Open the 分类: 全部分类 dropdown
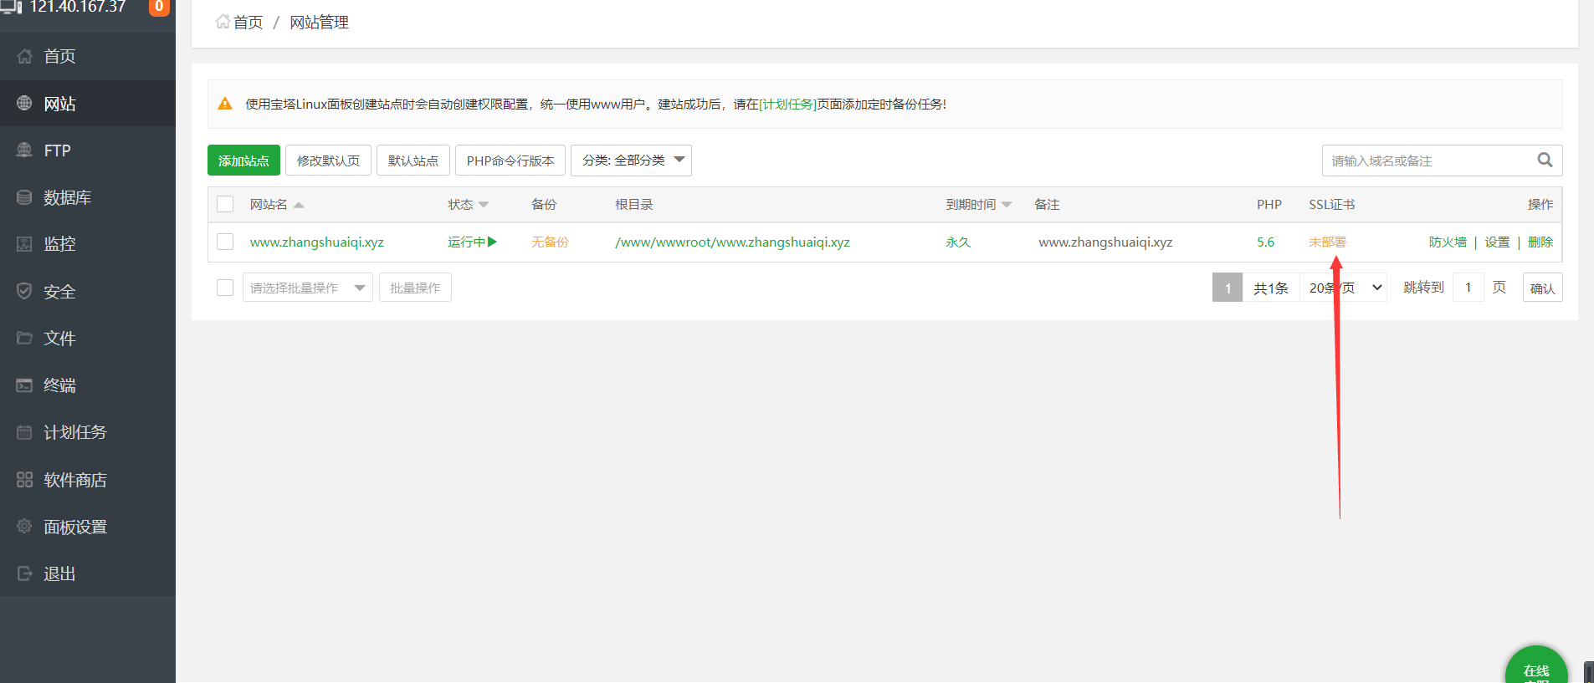The width and height of the screenshot is (1594, 683). pos(631,161)
